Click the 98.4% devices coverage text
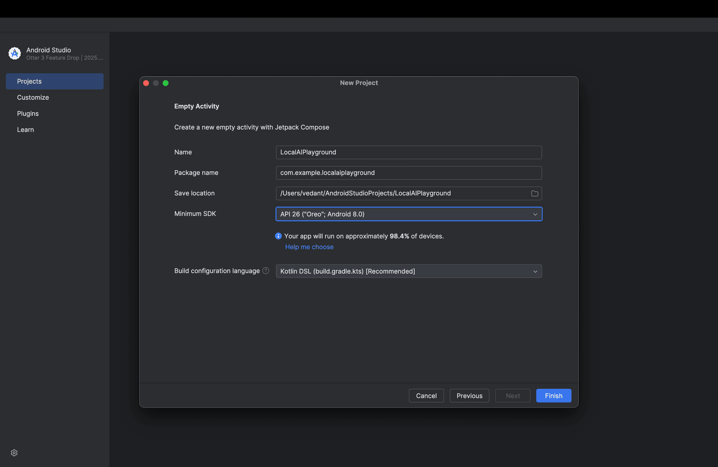 pyautogui.click(x=364, y=236)
